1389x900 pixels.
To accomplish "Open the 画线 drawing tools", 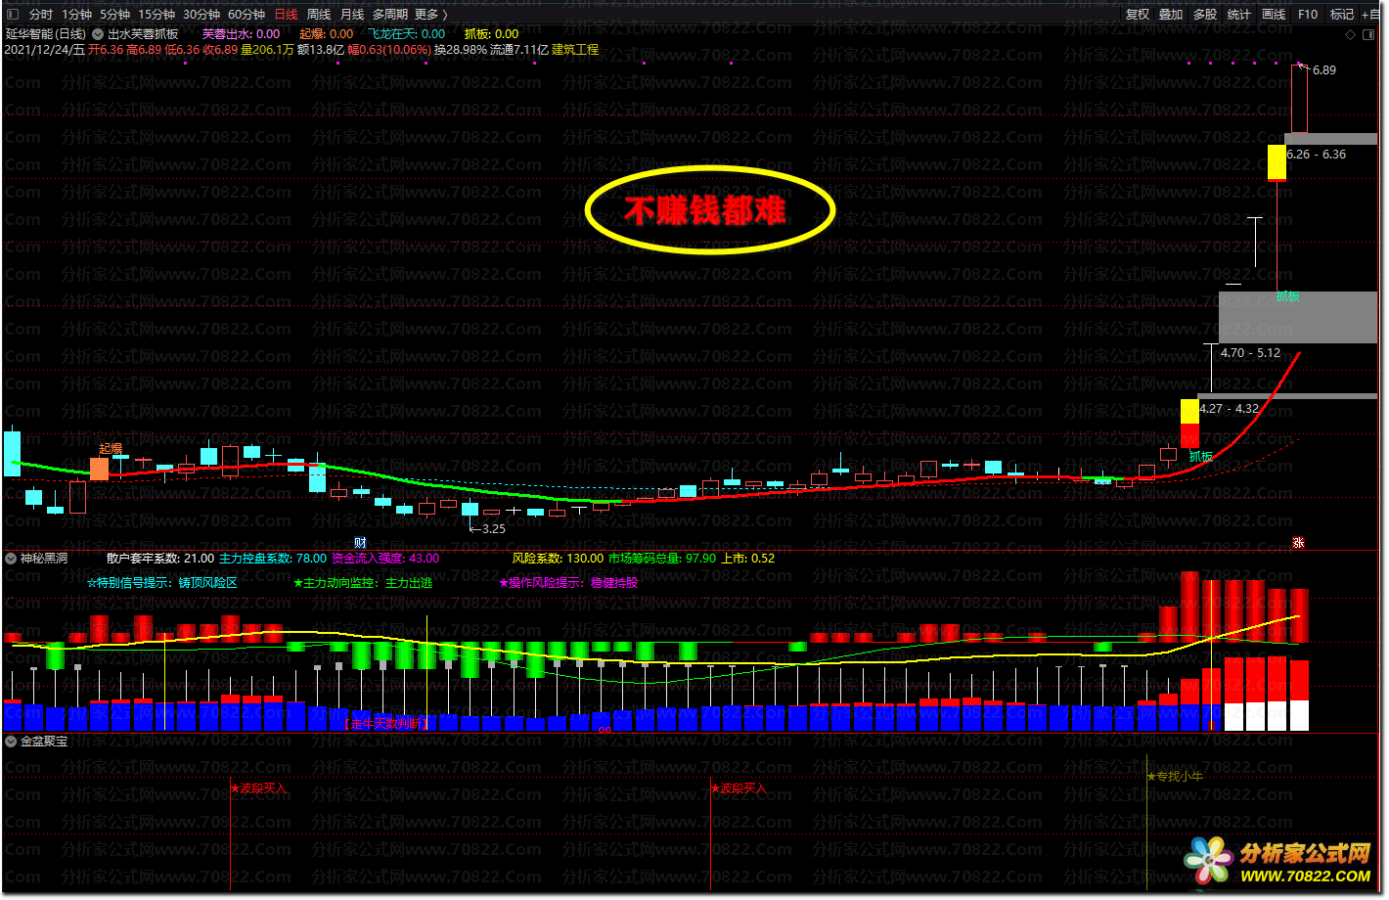I will coord(1274,15).
